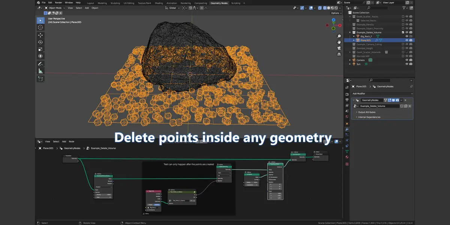
Task: Open the Output properties tab icon
Action: pyautogui.click(x=347, y=100)
